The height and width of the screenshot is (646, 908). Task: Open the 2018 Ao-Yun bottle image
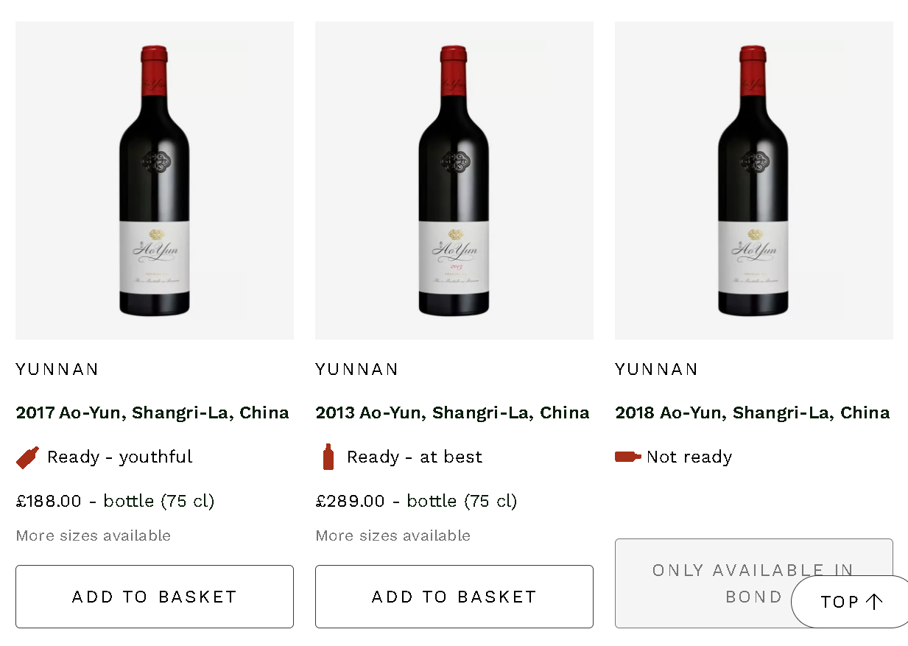(x=754, y=180)
